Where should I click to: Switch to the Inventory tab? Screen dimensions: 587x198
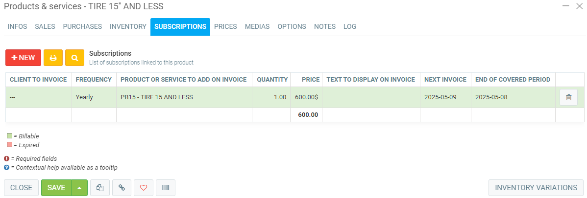click(128, 27)
